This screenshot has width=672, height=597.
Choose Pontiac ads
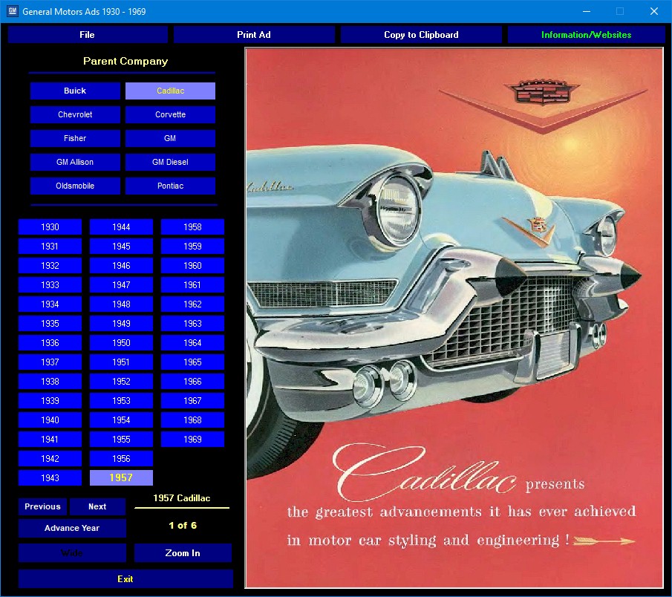(x=170, y=186)
